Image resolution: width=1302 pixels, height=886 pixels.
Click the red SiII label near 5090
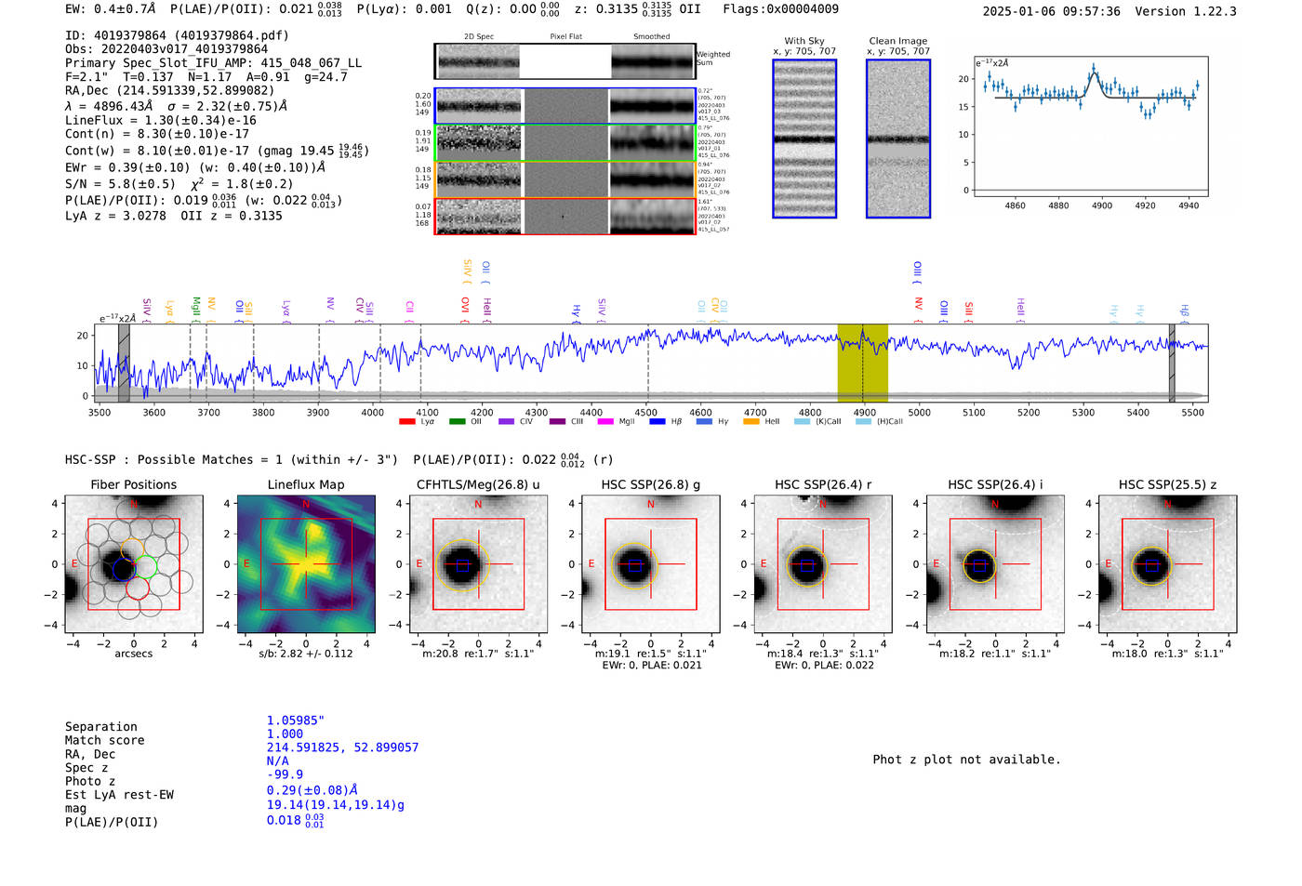969,311
